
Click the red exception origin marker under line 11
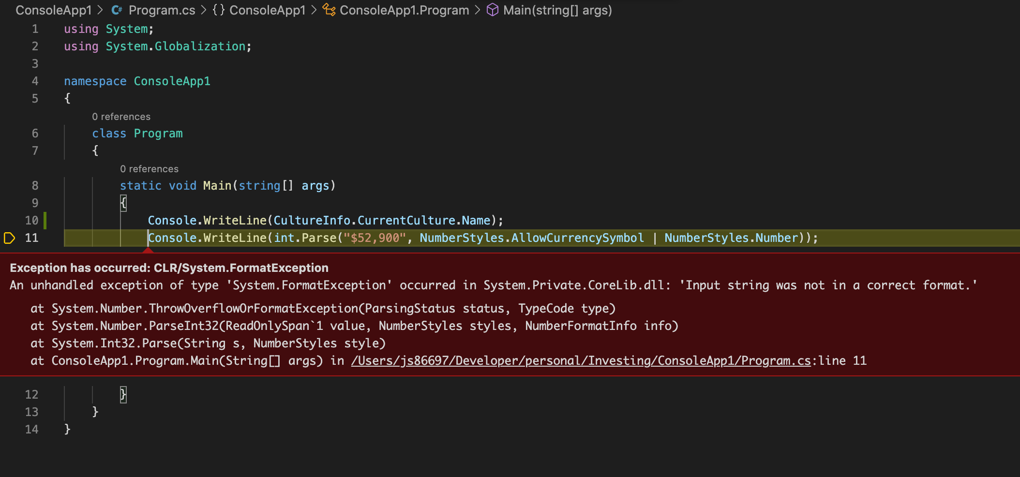pyautogui.click(x=149, y=250)
